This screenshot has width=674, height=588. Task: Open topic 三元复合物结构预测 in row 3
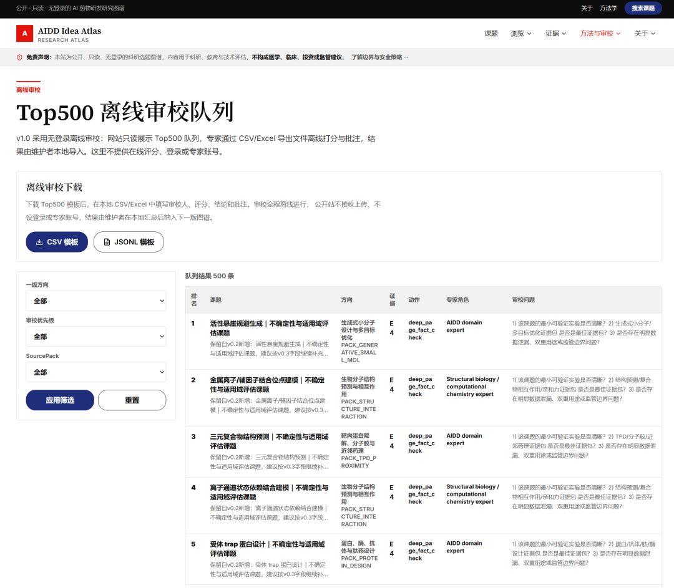pyautogui.click(x=269, y=441)
